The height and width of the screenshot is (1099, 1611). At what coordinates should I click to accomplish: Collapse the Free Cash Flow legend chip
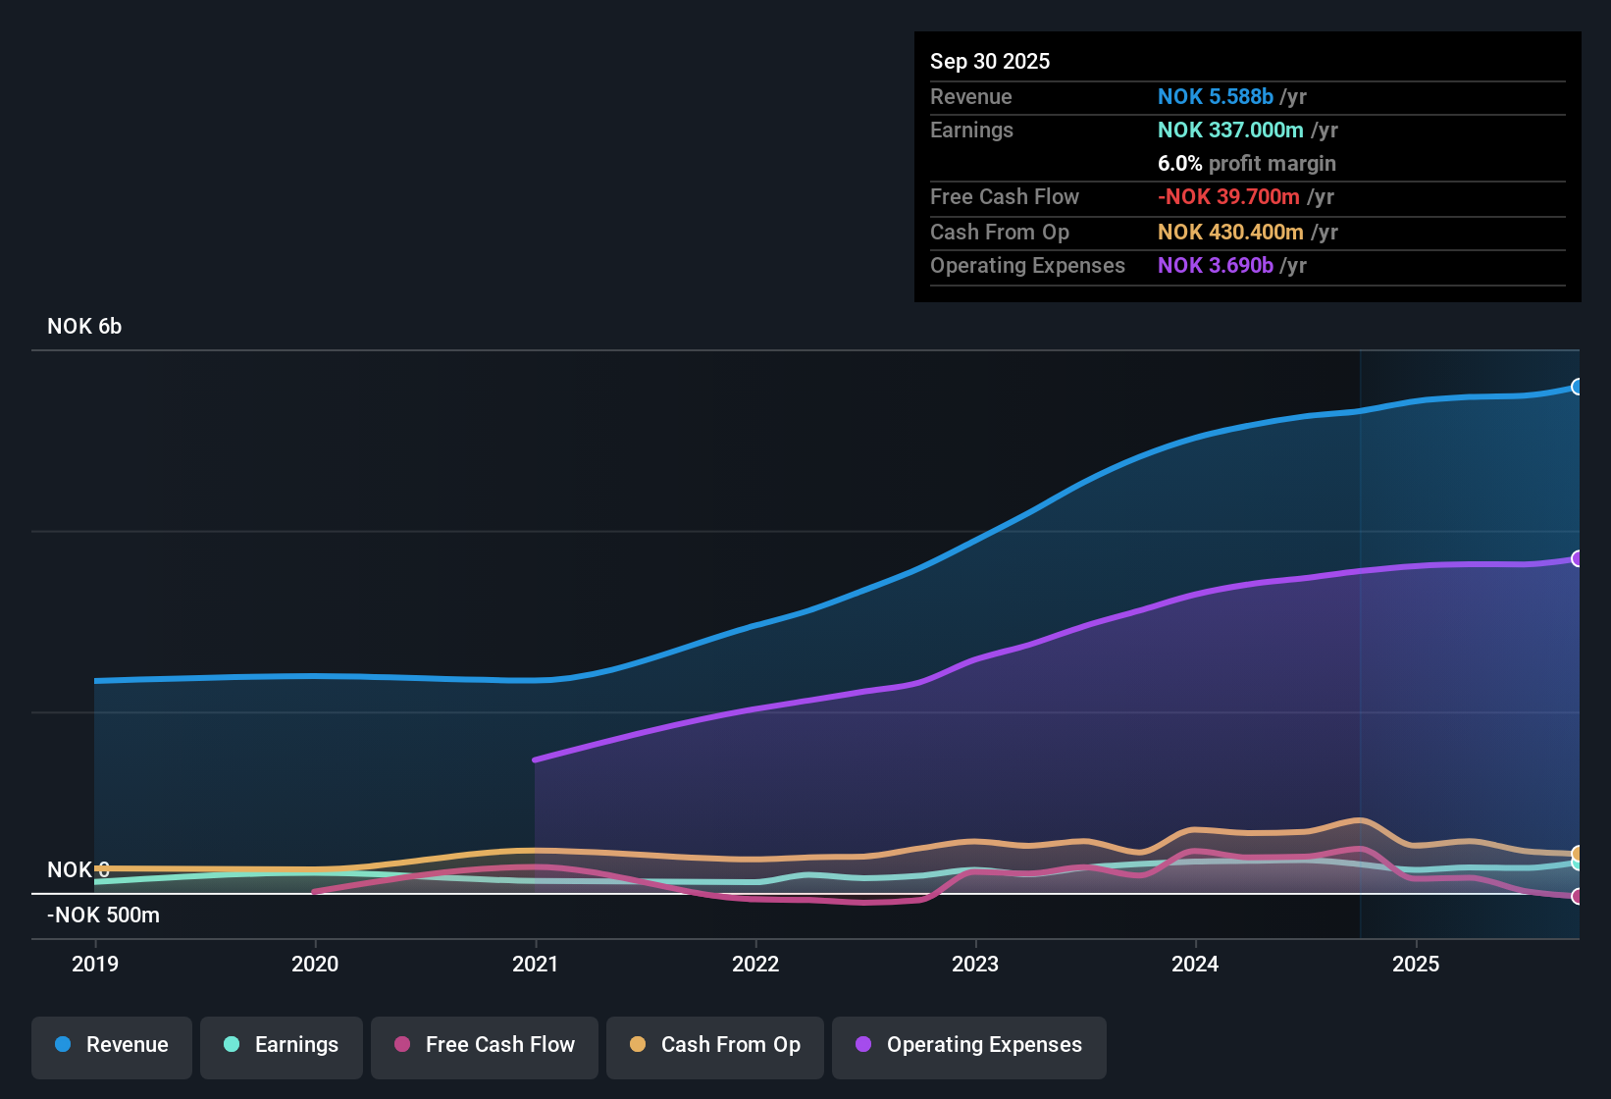click(x=484, y=1045)
